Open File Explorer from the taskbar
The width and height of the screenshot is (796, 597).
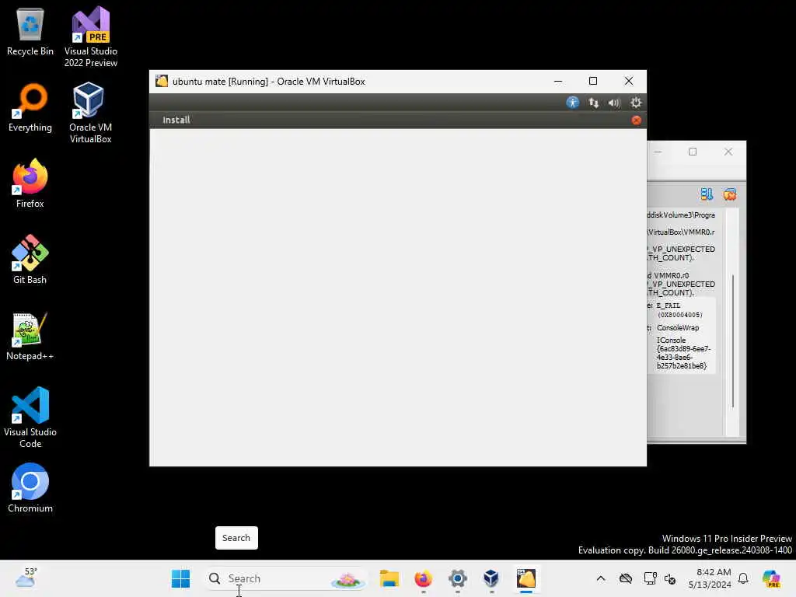[x=389, y=578]
